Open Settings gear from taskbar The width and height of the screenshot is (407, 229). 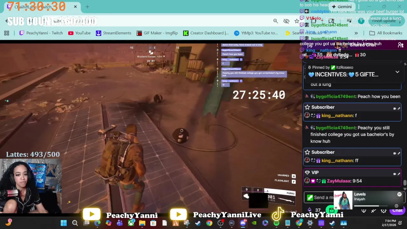(310, 223)
